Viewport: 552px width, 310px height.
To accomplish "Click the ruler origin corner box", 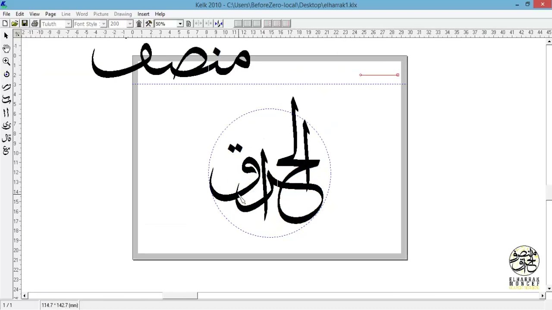I will pos(17,33).
